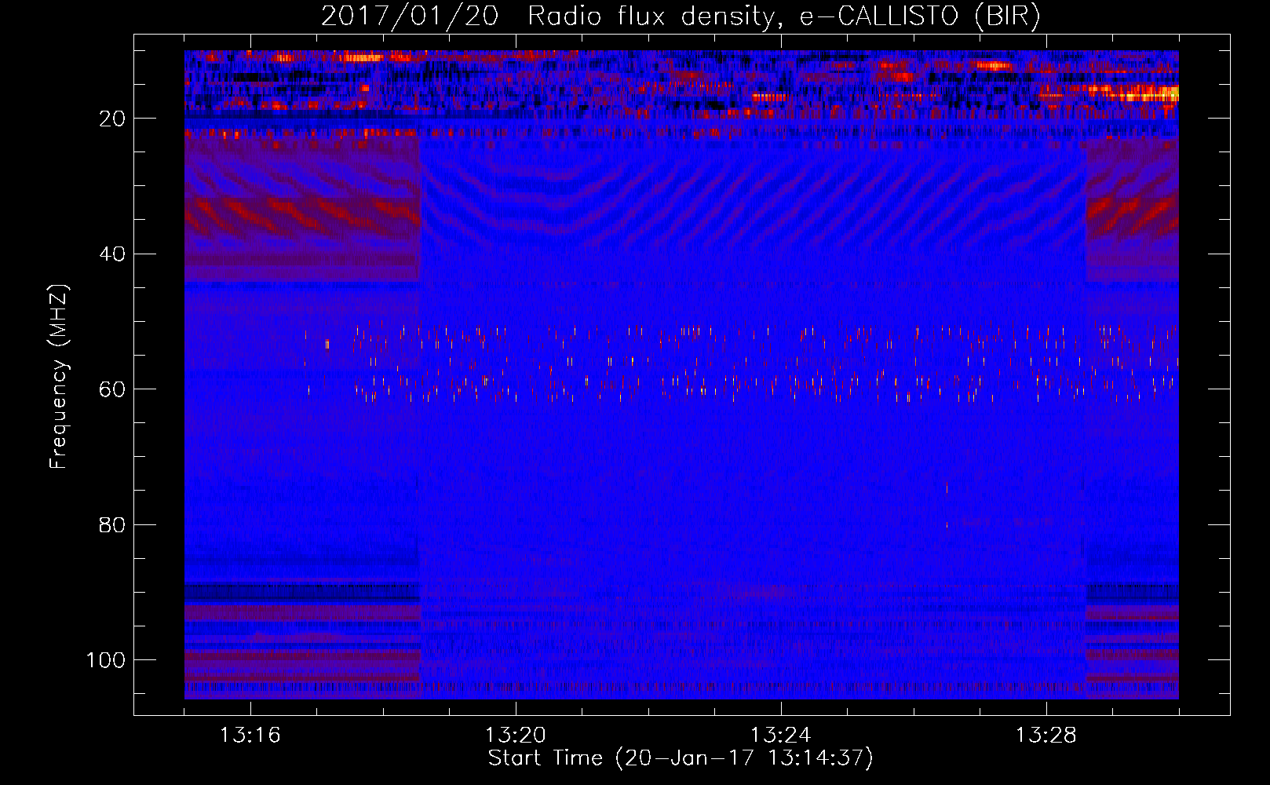Click the plot title '2017/01/20 Radio flux density, e-CALLISTO (BIR)'

(x=681, y=16)
